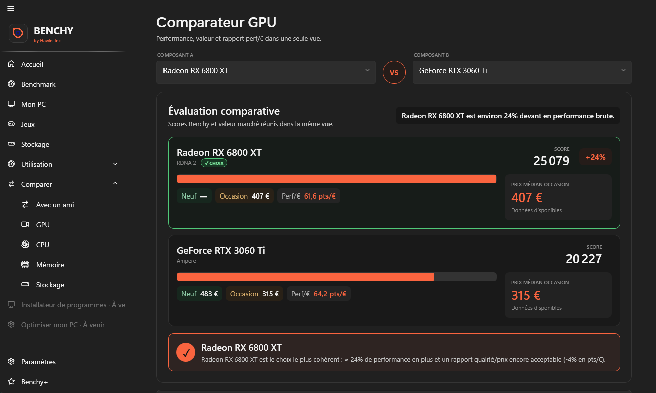
Task: Click the Comparateur GPU page title
Action: 217,22
